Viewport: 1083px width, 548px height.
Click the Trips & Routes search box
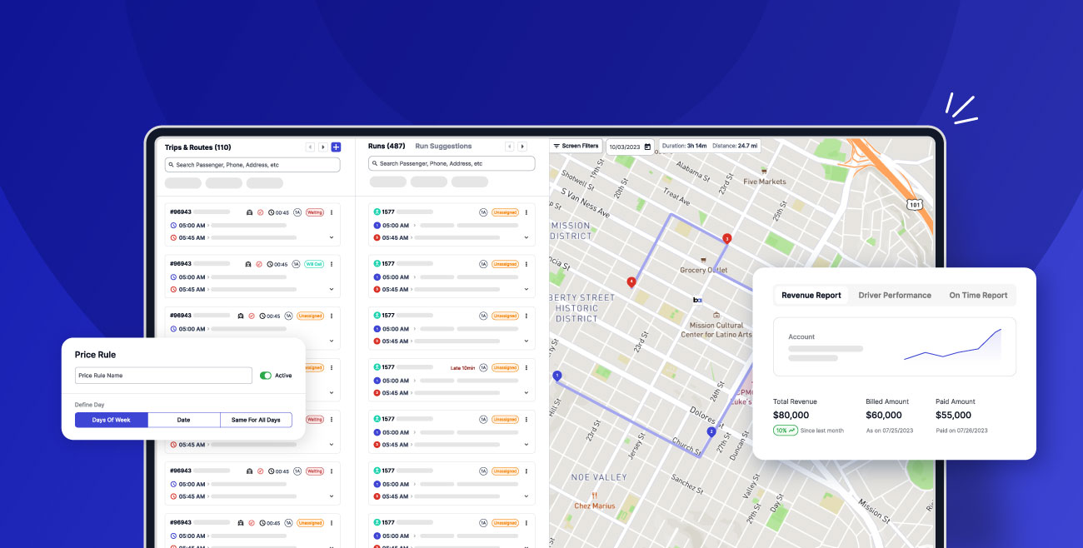(252, 165)
